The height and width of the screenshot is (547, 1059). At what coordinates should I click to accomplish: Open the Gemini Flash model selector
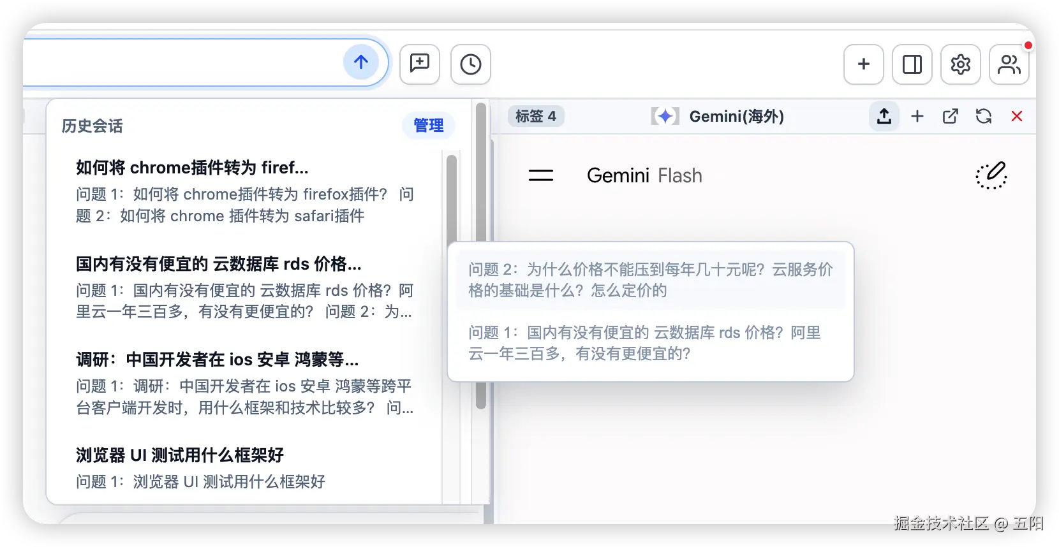(644, 175)
